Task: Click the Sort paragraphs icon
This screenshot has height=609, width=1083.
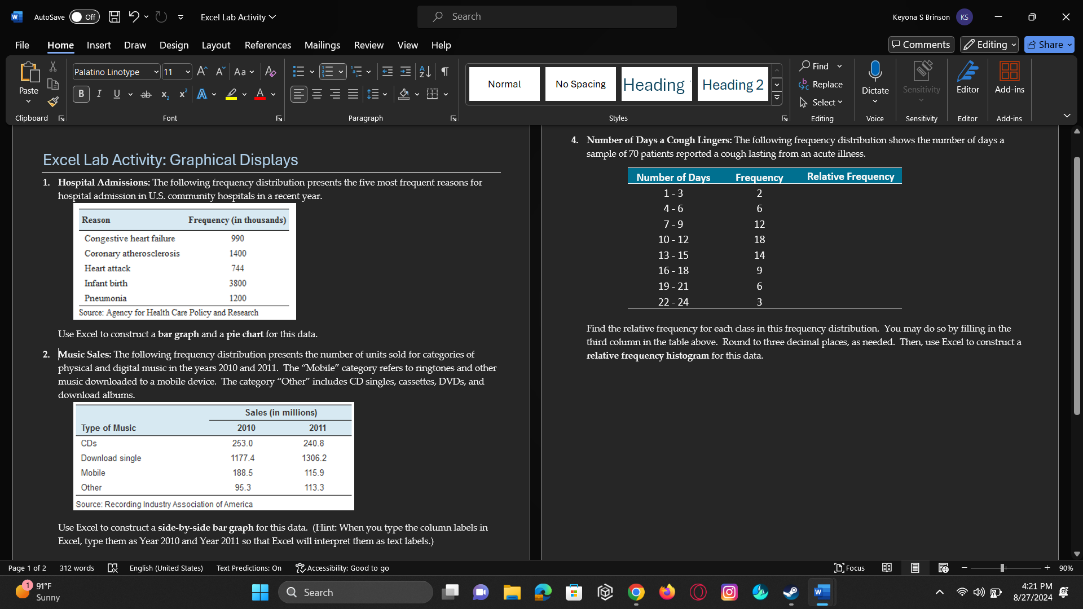Action: [x=425, y=72]
